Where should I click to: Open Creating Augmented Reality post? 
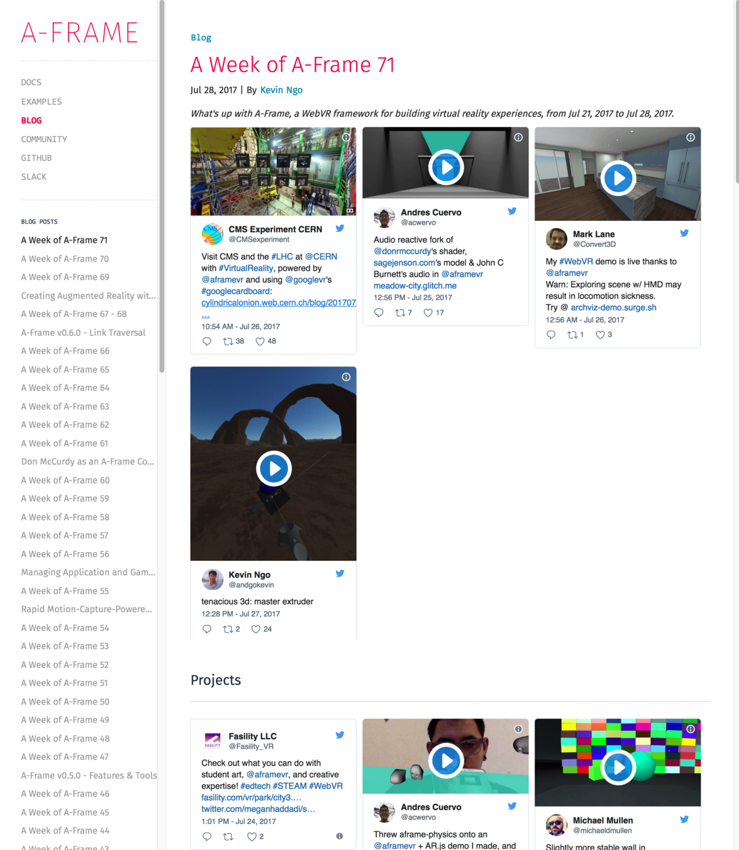coord(88,295)
